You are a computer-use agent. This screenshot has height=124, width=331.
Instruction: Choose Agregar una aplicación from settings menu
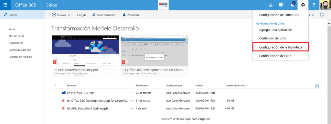pos(275,30)
